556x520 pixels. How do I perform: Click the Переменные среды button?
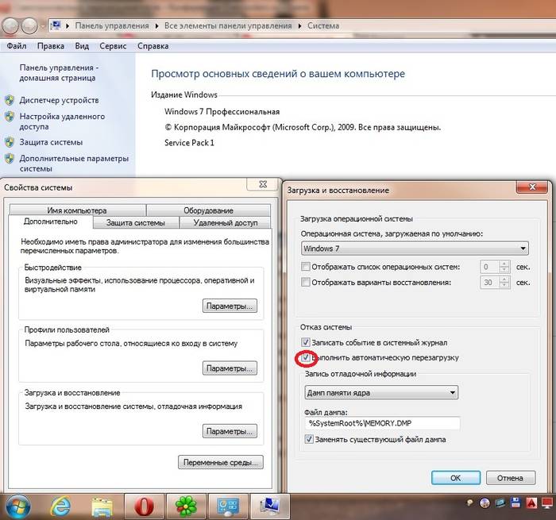(x=222, y=462)
